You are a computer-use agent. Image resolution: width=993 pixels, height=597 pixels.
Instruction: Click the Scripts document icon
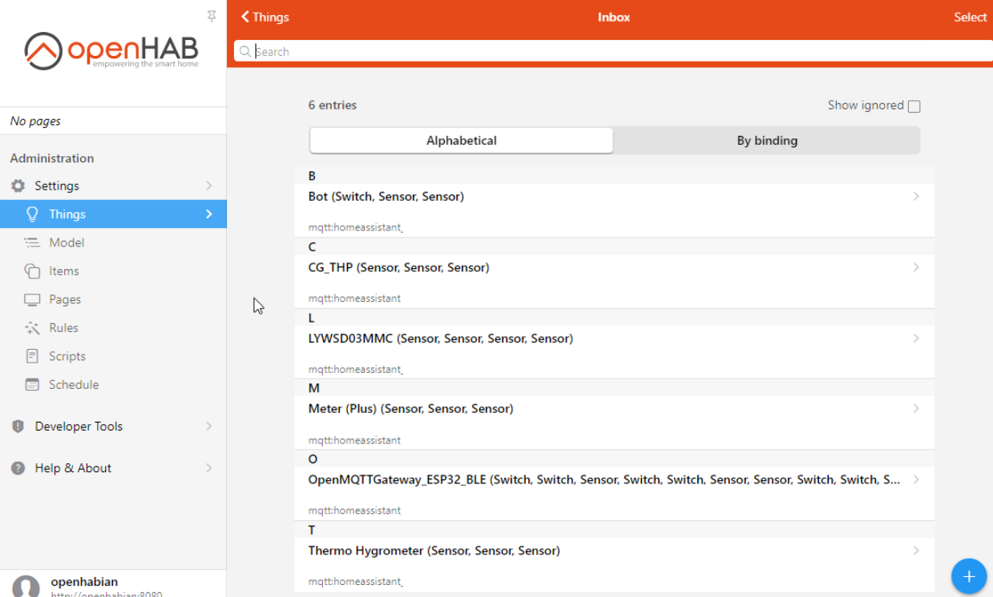(x=32, y=356)
